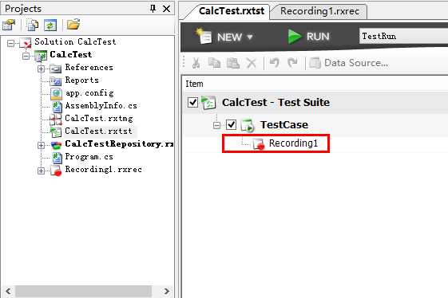Toggle the CalcTest - Test Suite checkbox

[193, 102]
